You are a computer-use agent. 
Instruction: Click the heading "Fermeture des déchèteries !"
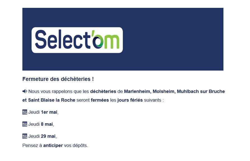[58, 79]
